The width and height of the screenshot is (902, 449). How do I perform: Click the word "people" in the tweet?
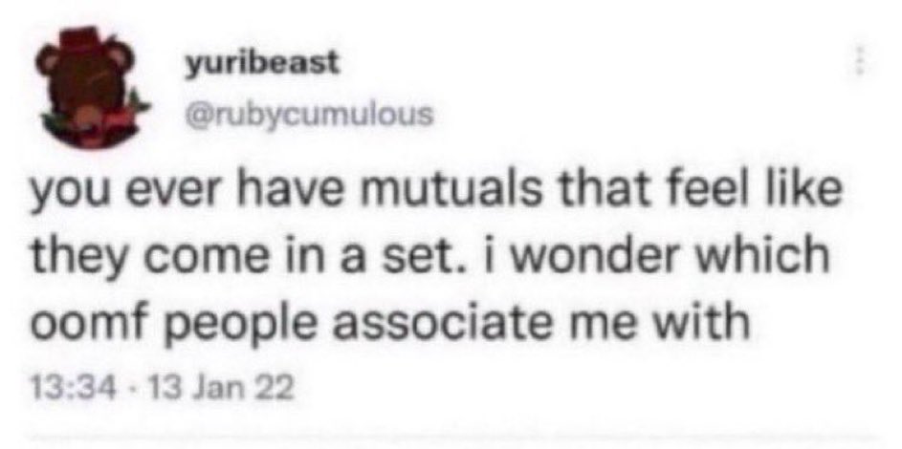[x=239, y=325]
